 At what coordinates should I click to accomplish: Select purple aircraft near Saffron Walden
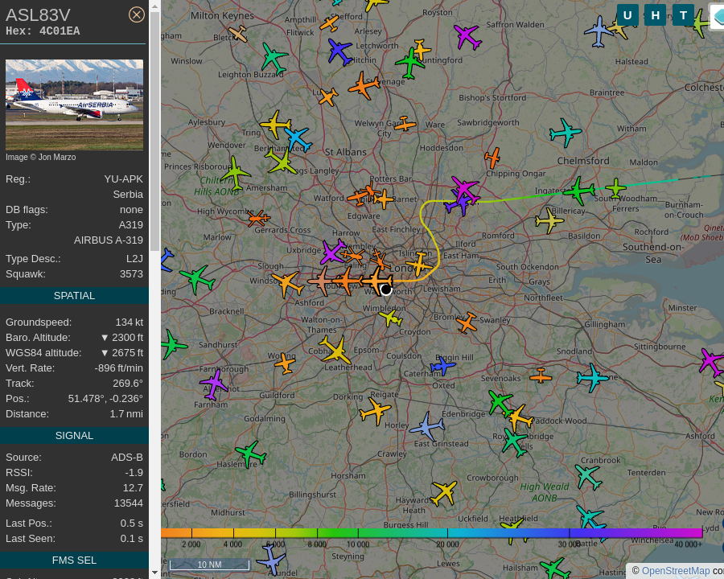467,36
